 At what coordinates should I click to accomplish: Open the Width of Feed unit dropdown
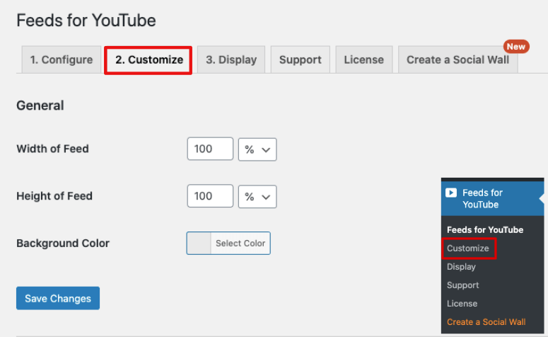click(257, 149)
